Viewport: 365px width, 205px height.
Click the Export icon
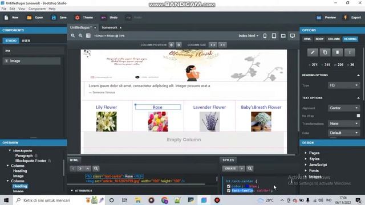[x=346, y=18]
